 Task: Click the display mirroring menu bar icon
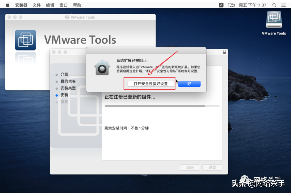[x=231, y=5]
